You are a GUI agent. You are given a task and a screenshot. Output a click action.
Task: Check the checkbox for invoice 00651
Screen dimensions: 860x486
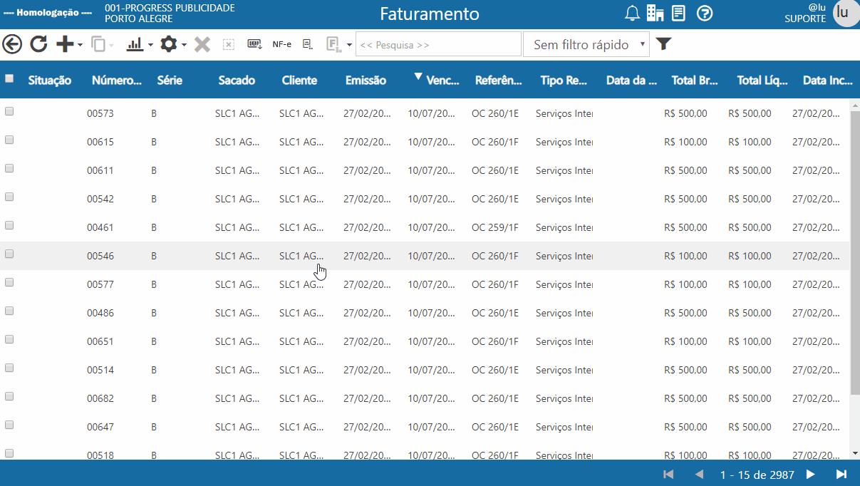click(x=9, y=340)
